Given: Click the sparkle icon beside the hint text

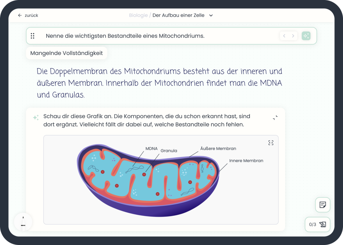Looking at the screenshot, I should coord(36,118).
